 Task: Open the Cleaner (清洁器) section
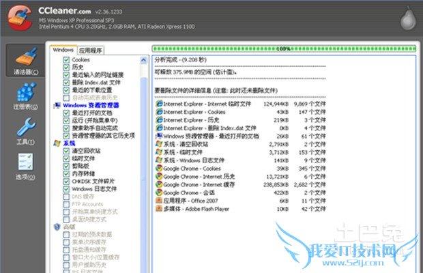pos(26,61)
